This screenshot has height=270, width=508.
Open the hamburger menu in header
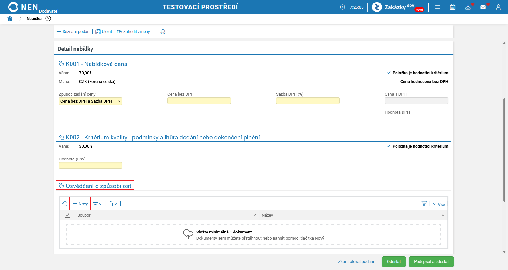437,7
